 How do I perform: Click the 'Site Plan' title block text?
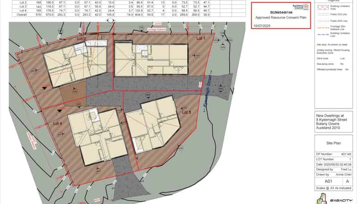(333, 143)
